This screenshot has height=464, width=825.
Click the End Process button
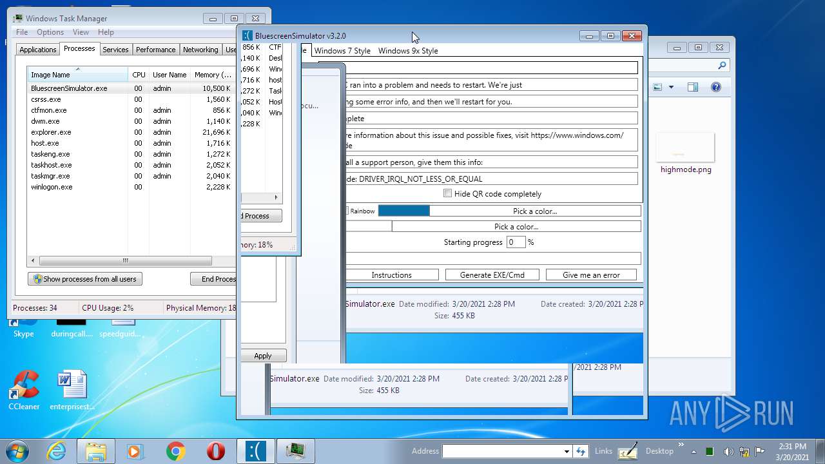213,279
